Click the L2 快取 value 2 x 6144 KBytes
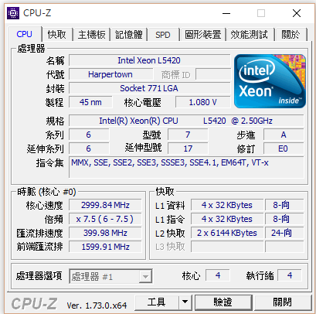Screen dimensions: 316x314 click(227, 233)
